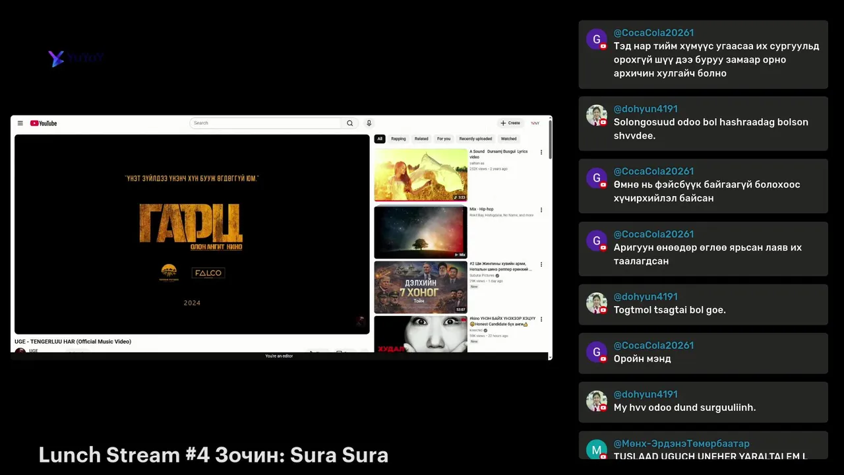
Task: Click the G avatar on the Оройн мэнд message
Action: tap(597, 352)
